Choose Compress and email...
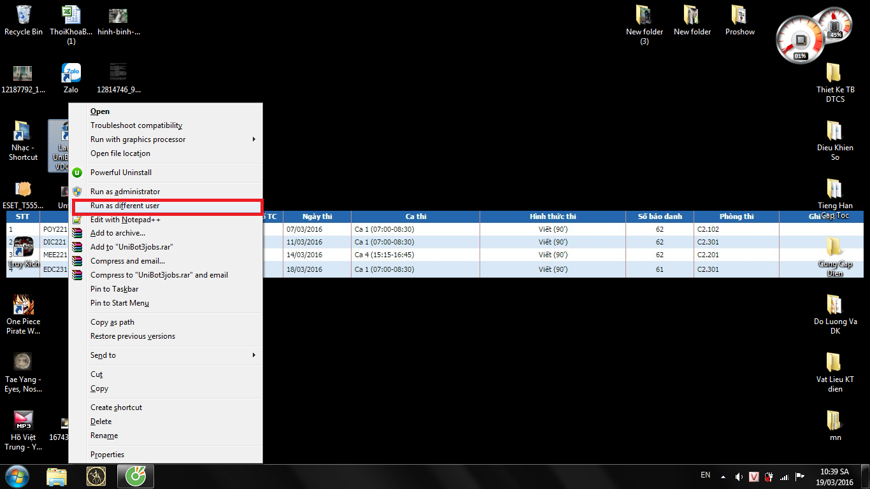This screenshot has width=870, height=489. [166, 261]
